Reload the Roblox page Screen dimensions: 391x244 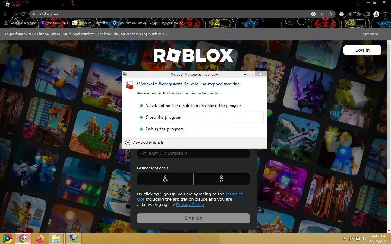pos(23,14)
